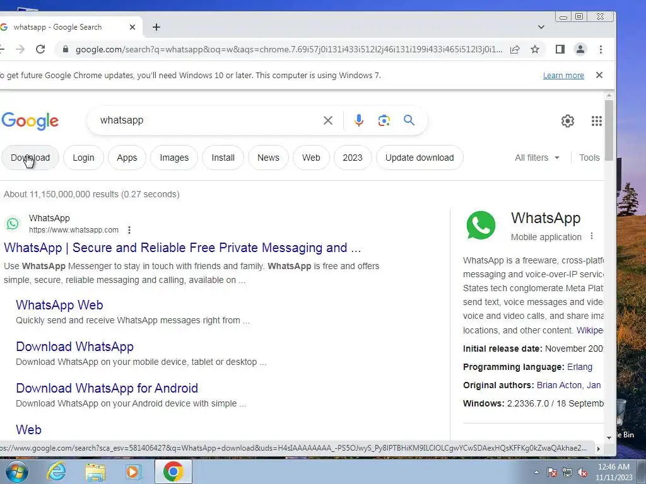Open the Action Center flag icon
The width and height of the screenshot is (646, 484).
[x=551, y=473]
